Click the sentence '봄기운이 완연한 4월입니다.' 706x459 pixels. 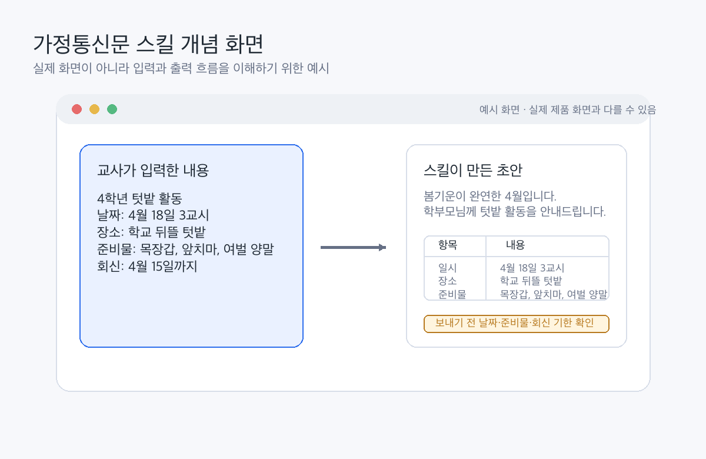click(490, 196)
